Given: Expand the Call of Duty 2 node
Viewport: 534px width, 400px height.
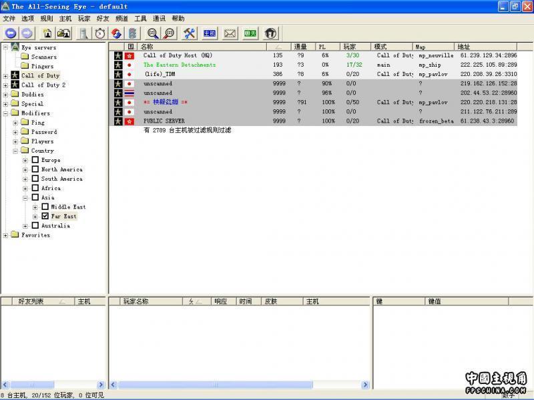Looking at the screenshot, I should pyautogui.click(x=5, y=85).
